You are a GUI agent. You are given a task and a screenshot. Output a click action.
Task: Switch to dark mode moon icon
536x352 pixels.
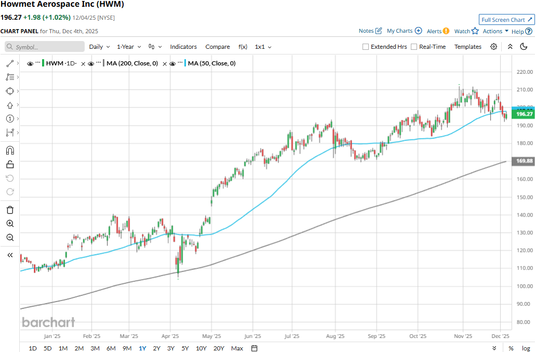(x=524, y=47)
